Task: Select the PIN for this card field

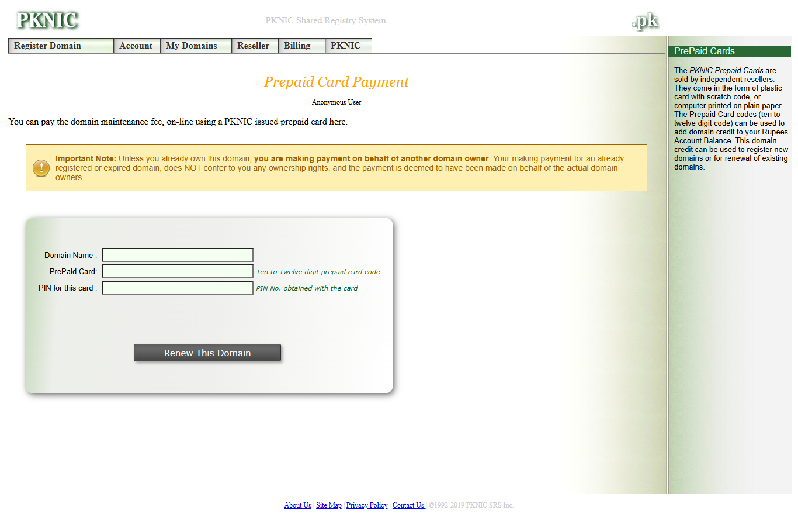Action: (x=178, y=288)
